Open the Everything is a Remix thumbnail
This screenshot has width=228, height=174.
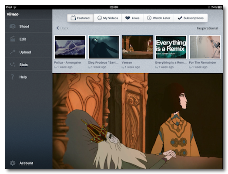(x=171, y=47)
